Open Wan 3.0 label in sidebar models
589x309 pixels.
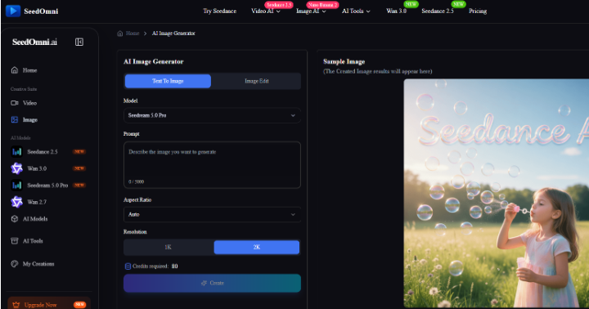(x=37, y=168)
